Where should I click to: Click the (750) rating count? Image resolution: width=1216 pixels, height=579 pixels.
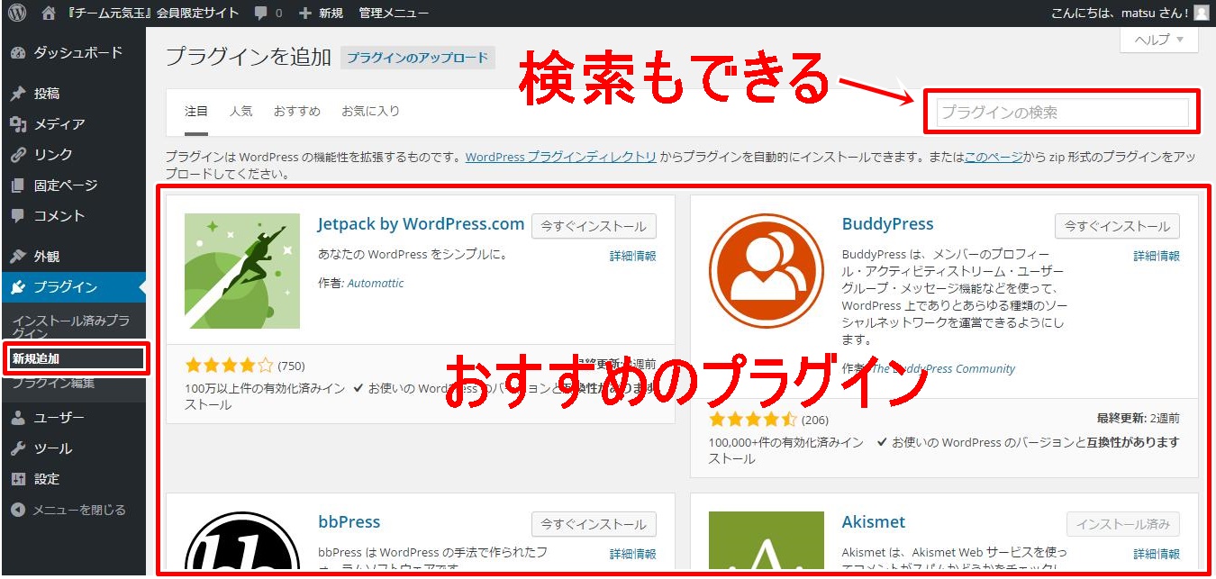pos(292,366)
